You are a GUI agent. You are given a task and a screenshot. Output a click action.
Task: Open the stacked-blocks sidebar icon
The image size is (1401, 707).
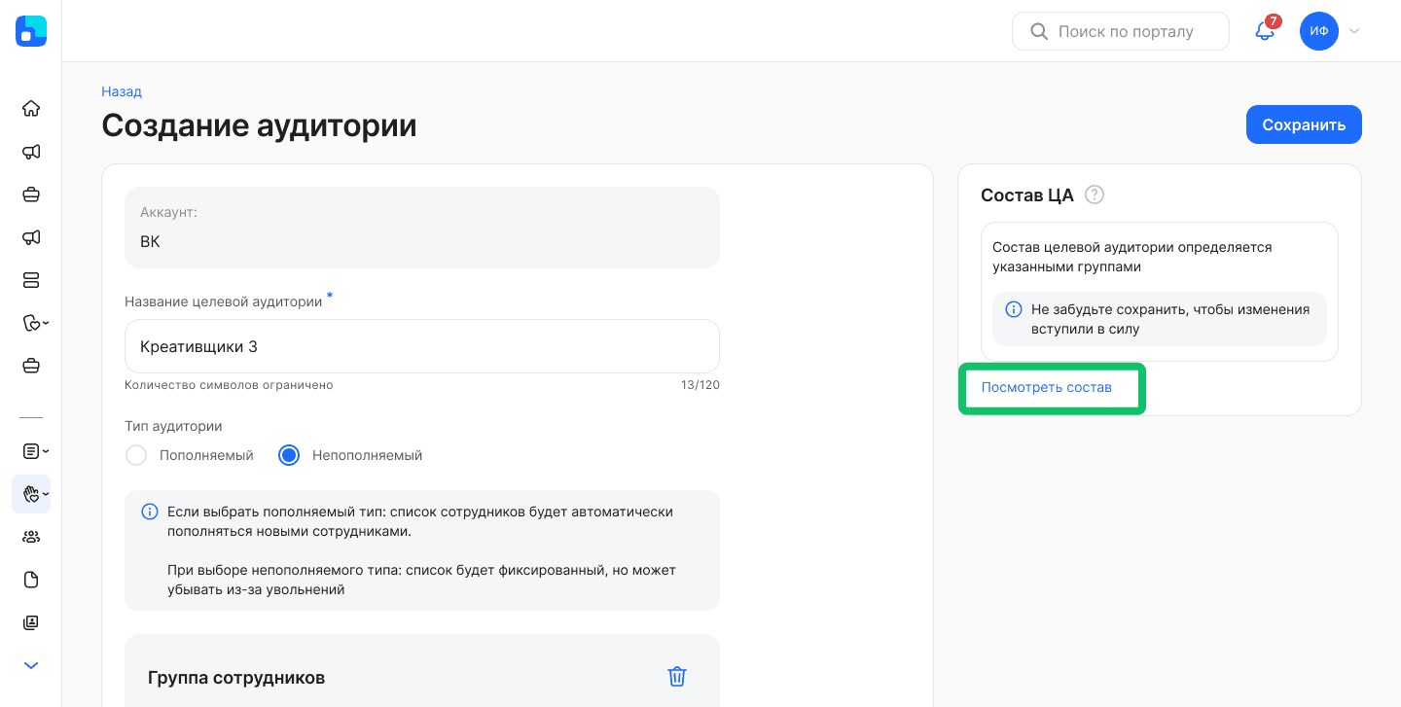click(x=31, y=280)
